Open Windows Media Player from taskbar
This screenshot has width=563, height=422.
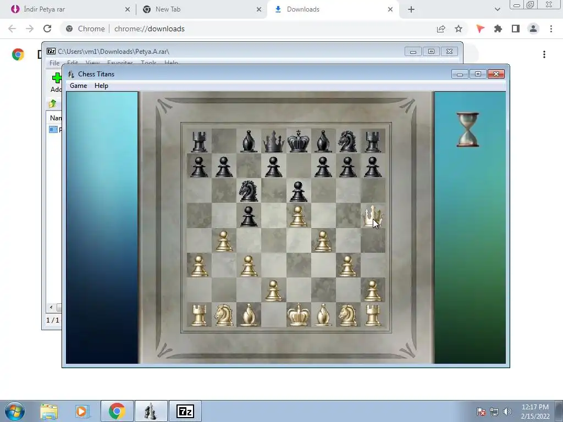click(82, 411)
